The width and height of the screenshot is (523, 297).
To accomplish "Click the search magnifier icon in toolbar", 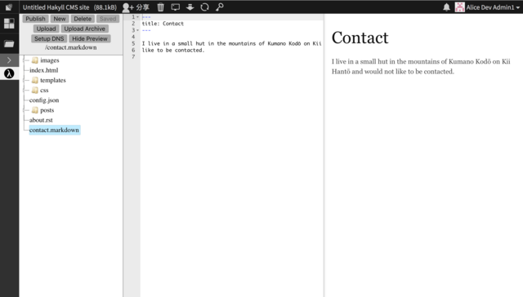I will (219, 7).
